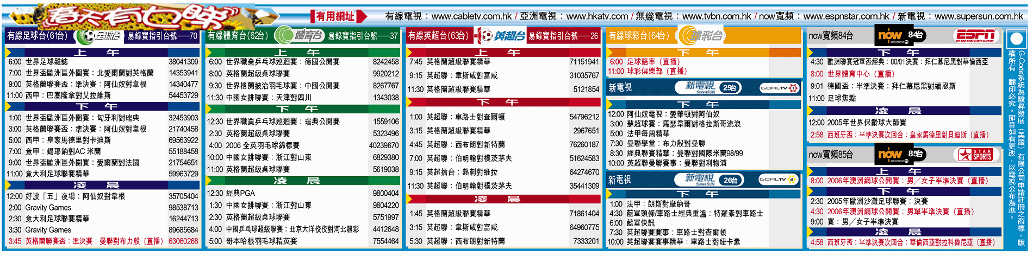
Task: Click the 4:00 2006全英羽毛球錦標賽 row
Action: point(303,145)
